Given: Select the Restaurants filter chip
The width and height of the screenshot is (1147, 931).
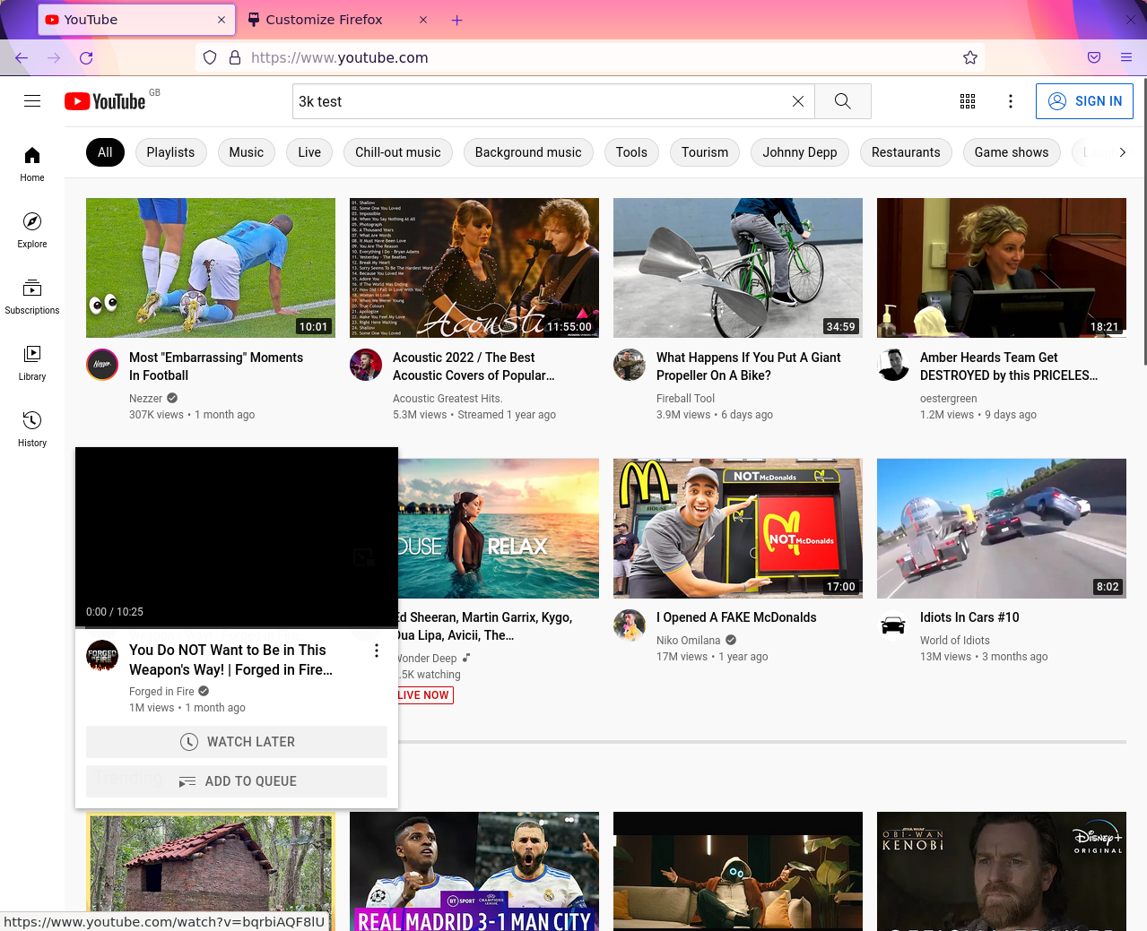Looking at the screenshot, I should pyautogui.click(x=906, y=152).
